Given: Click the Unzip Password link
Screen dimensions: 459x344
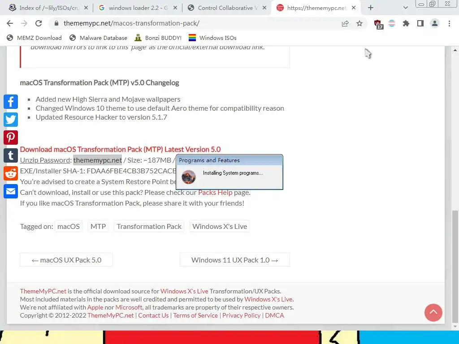Looking at the screenshot, I should [45, 160].
